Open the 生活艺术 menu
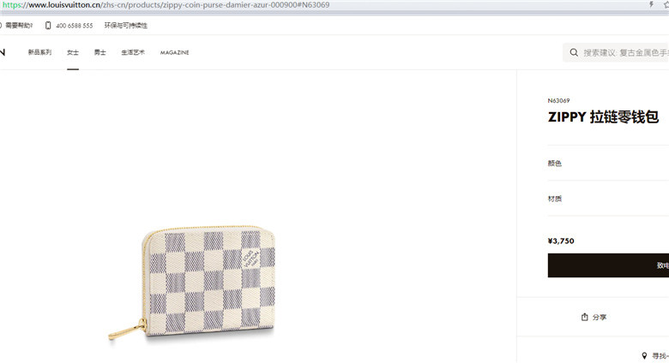This screenshot has width=669, height=363. [133, 52]
